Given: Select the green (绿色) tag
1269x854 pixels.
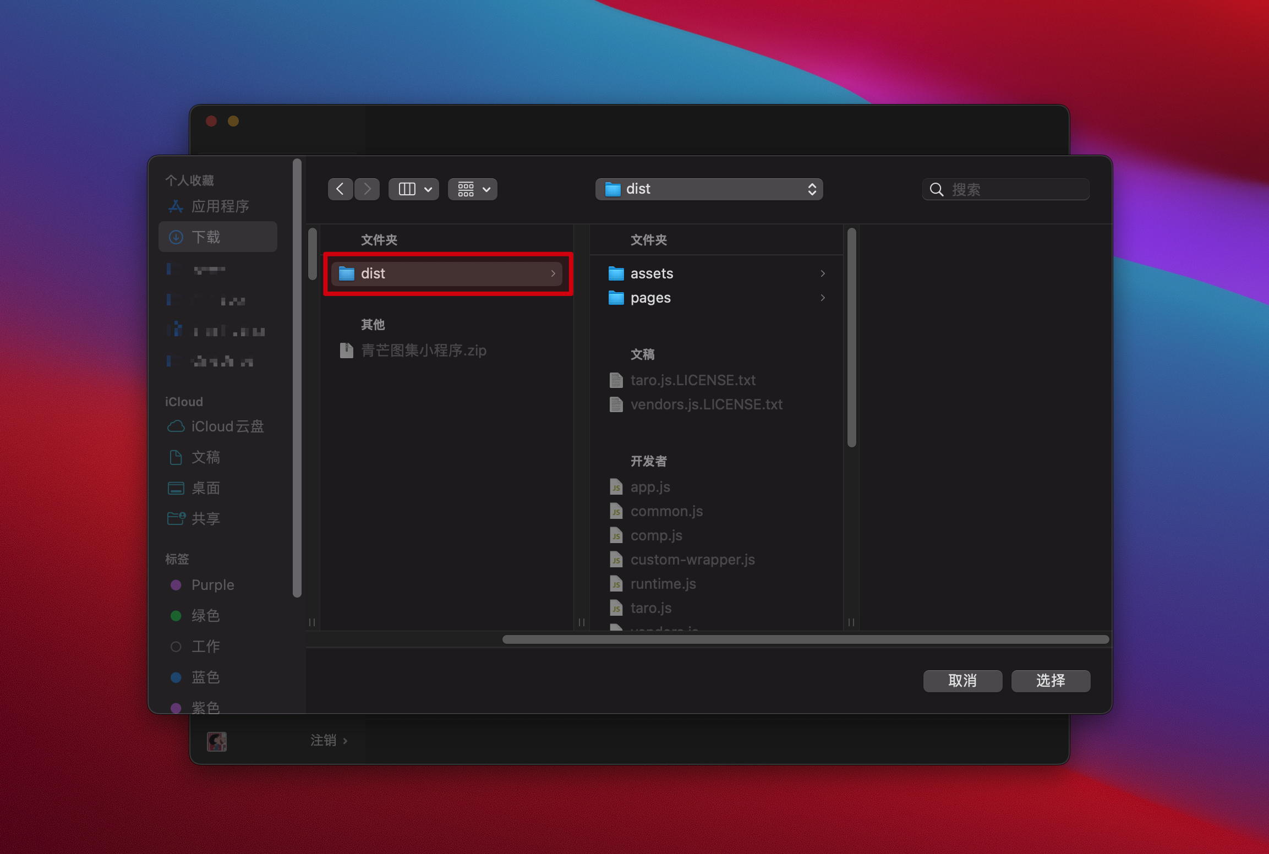Looking at the screenshot, I should (218, 616).
